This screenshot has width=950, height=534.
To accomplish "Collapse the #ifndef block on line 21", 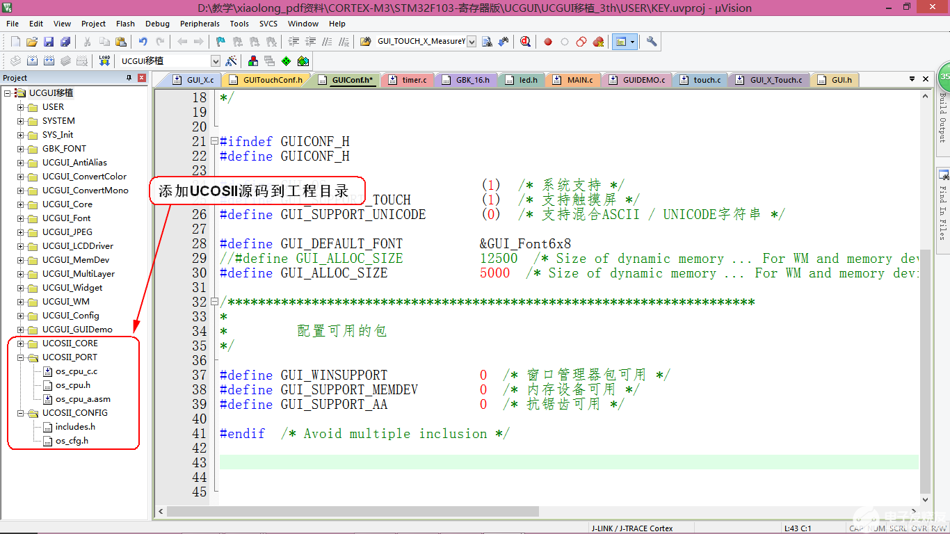I will tap(214, 141).
